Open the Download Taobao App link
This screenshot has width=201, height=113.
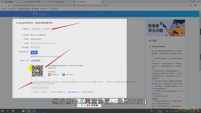coord(55,74)
